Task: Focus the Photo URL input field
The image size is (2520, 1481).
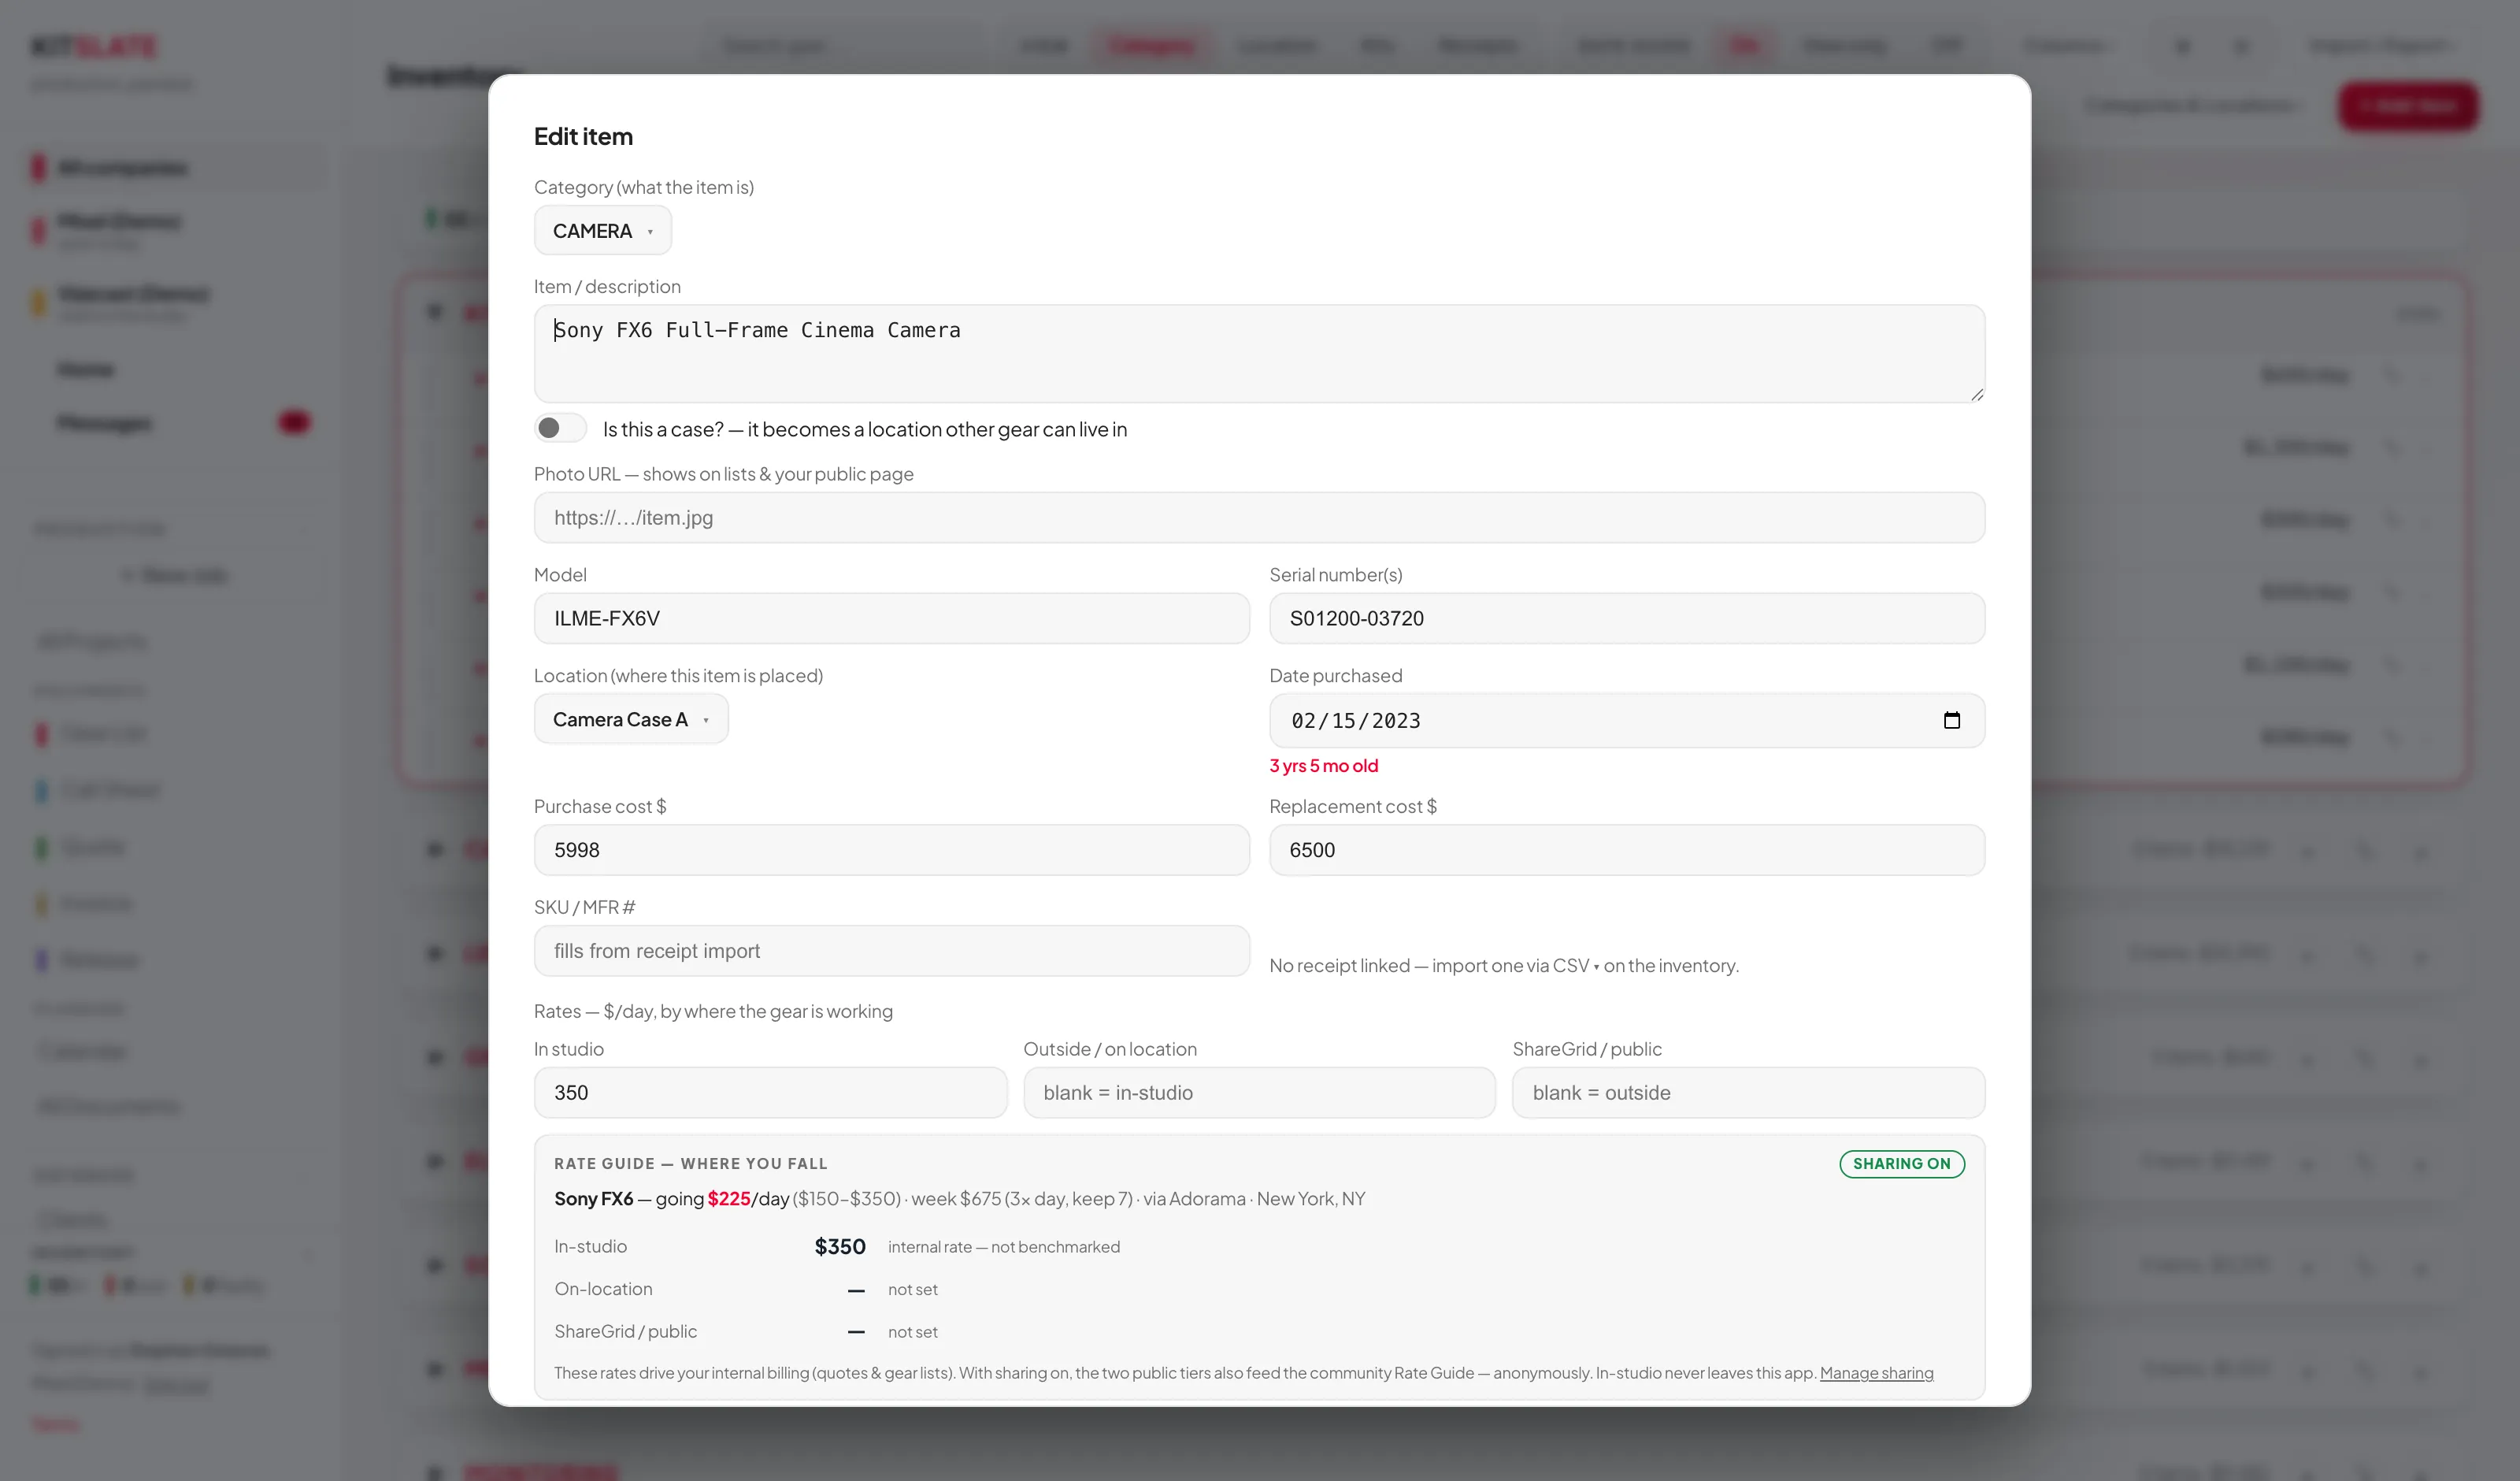Action: (1259, 518)
